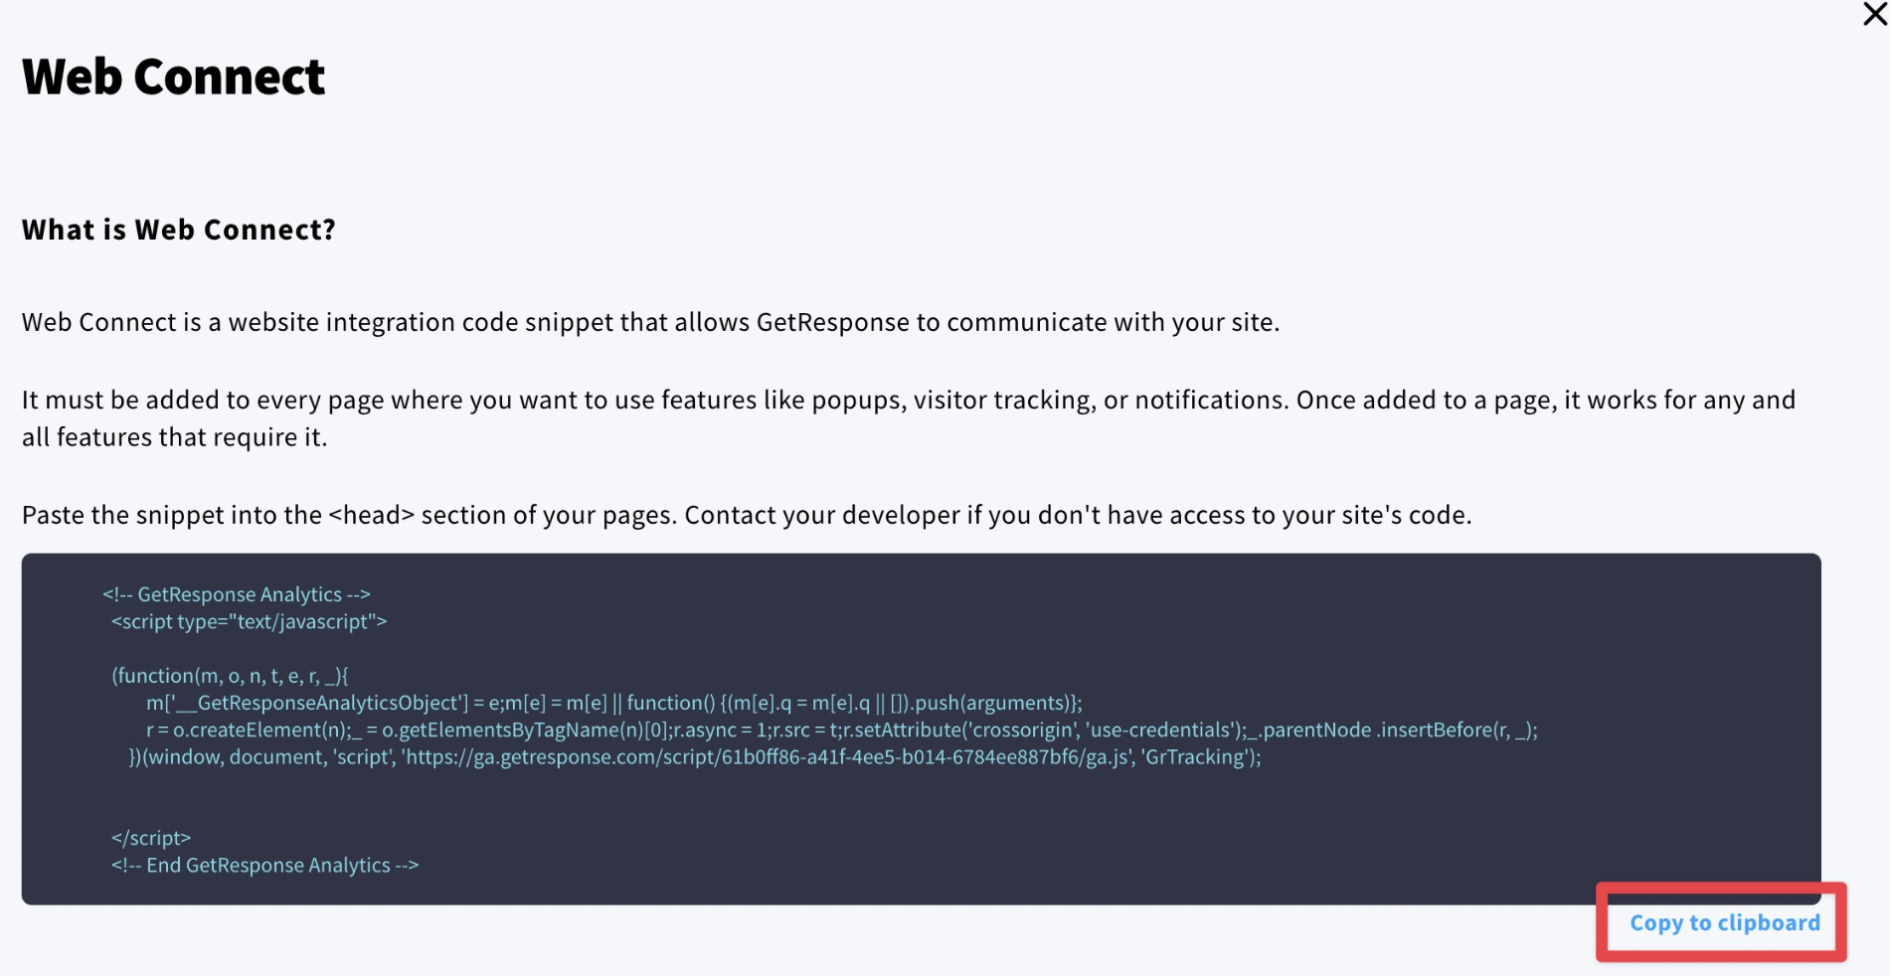1891x976 pixels.
Task: Click the script type text/javascript line
Action: coord(249,621)
